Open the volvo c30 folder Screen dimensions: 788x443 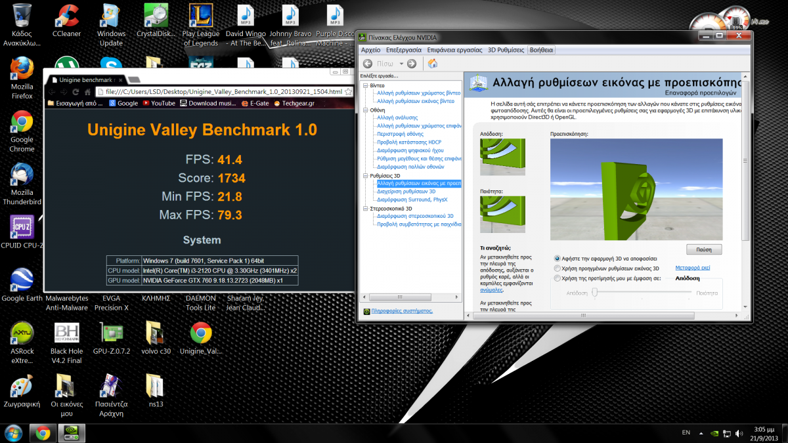(156, 339)
